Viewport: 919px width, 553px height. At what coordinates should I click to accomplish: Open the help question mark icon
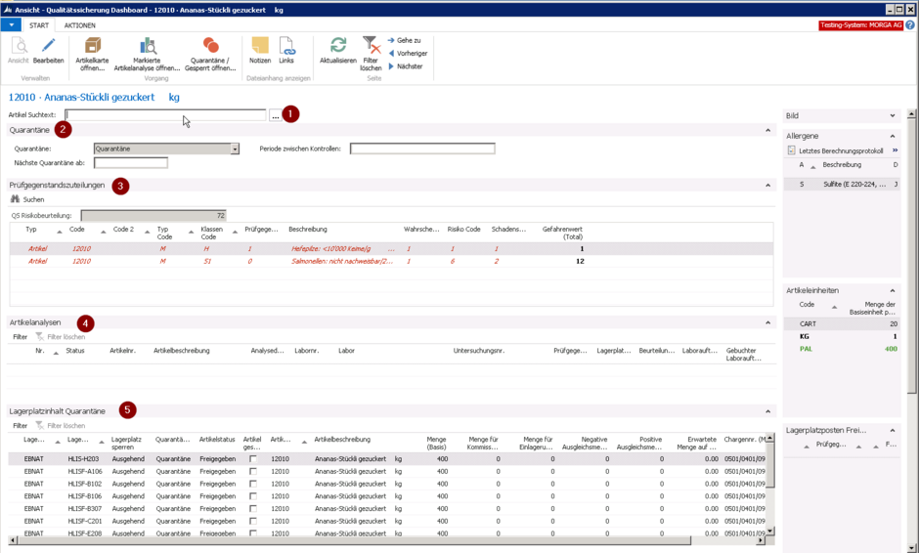(x=909, y=25)
